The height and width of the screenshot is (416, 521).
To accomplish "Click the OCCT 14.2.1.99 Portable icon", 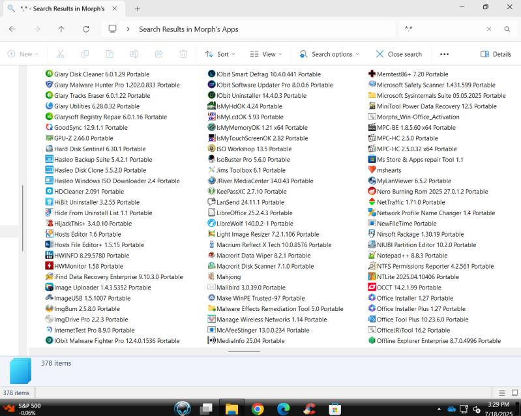I will pyautogui.click(x=372, y=287).
